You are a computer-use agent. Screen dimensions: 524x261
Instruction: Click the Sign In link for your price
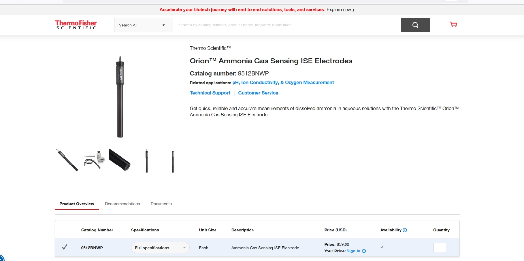[x=353, y=251]
